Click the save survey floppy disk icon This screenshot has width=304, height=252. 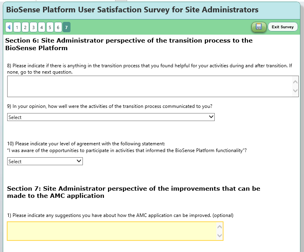[x=259, y=27]
